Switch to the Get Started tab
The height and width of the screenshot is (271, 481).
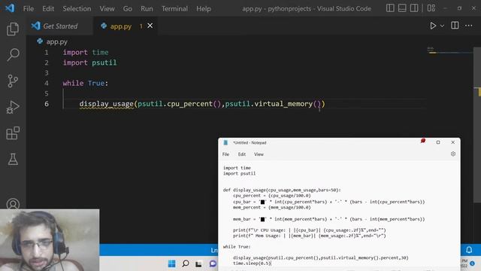click(x=59, y=26)
